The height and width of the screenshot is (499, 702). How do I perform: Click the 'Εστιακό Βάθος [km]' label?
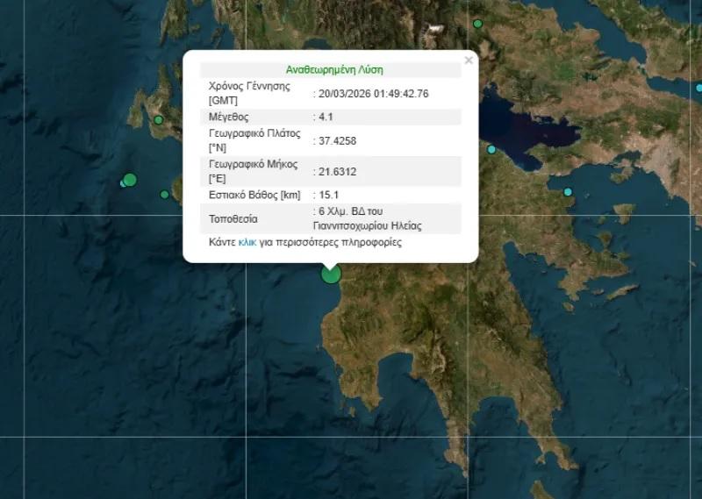click(254, 195)
